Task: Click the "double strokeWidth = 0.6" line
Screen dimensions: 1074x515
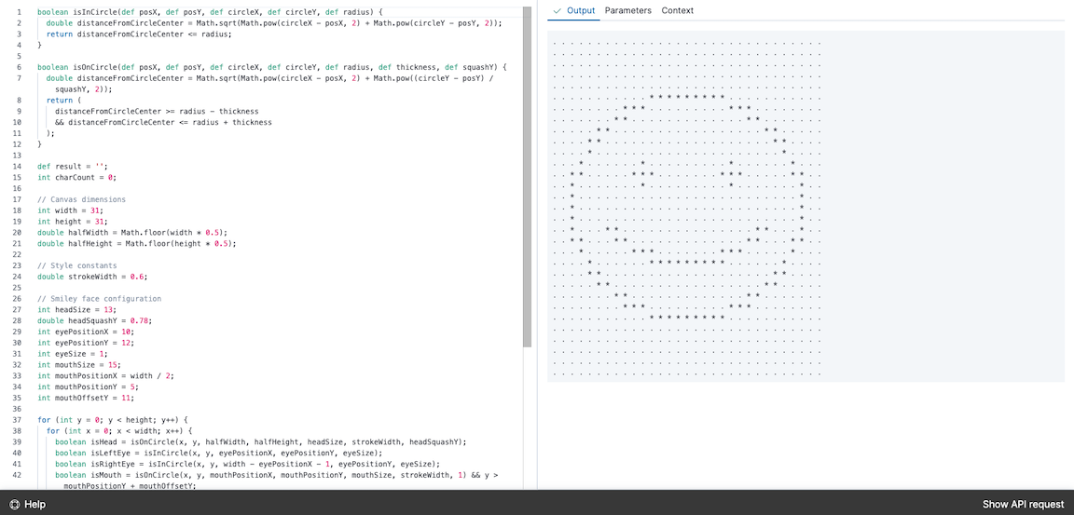Action: click(92, 277)
